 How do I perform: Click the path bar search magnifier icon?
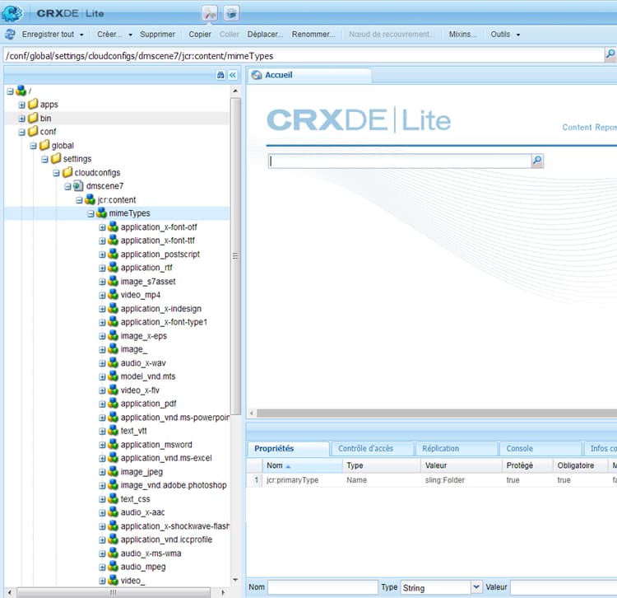point(610,54)
